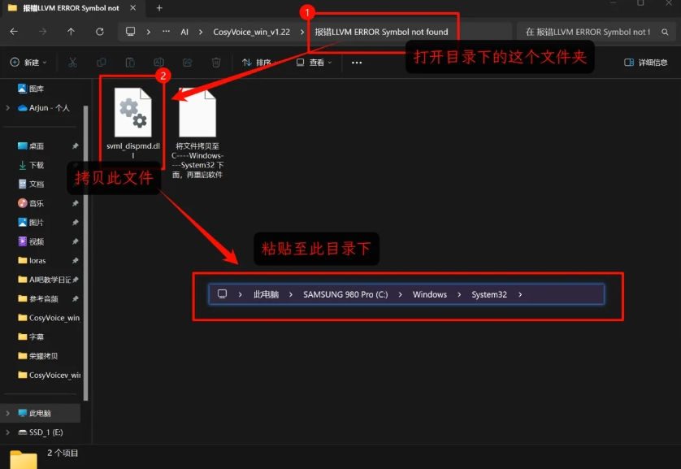Open the See more (three dots) toolbar menu
The height and width of the screenshot is (469, 681).
356,63
